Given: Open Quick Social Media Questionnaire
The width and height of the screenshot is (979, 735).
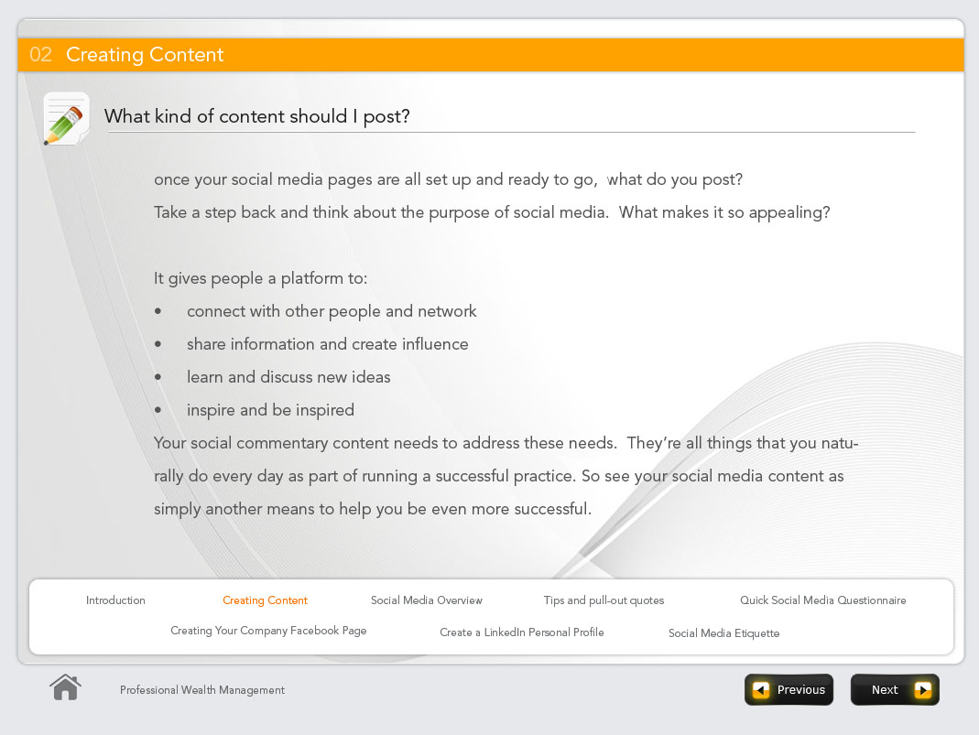Looking at the screenshot, I should (823, 600).
